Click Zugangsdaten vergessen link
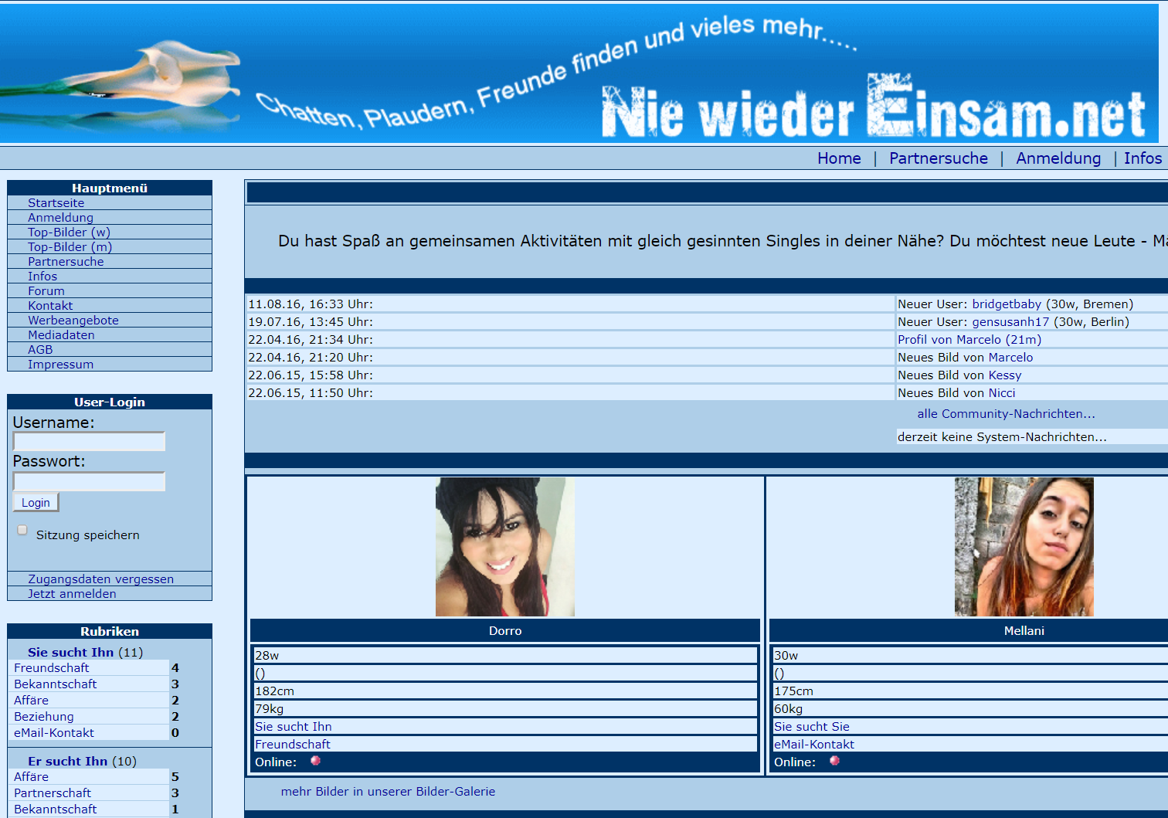Viewport: 1168px width, 818px height. (x=100, y=579)
